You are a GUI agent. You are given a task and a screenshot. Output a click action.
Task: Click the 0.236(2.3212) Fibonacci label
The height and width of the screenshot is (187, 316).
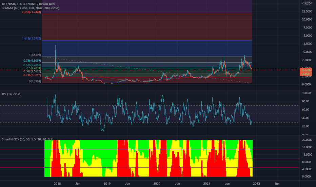tap(32, 75)
